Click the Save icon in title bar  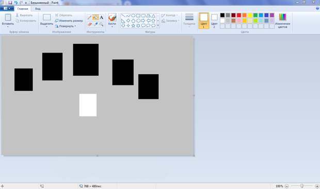click(x=10, y=3)
